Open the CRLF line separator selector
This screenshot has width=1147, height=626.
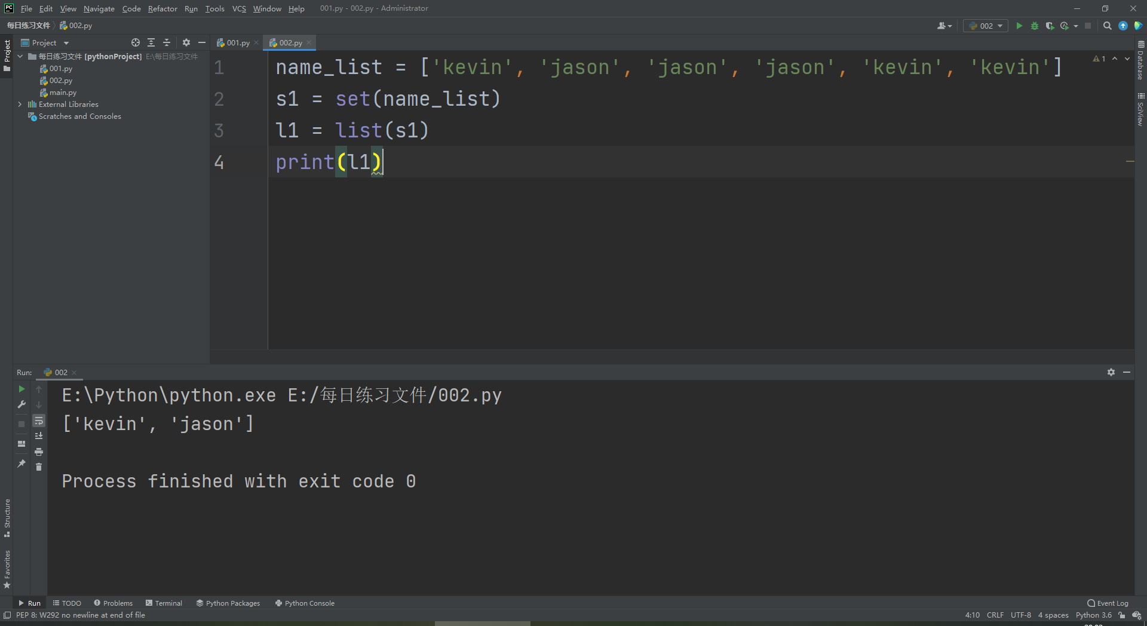point(995,615)
